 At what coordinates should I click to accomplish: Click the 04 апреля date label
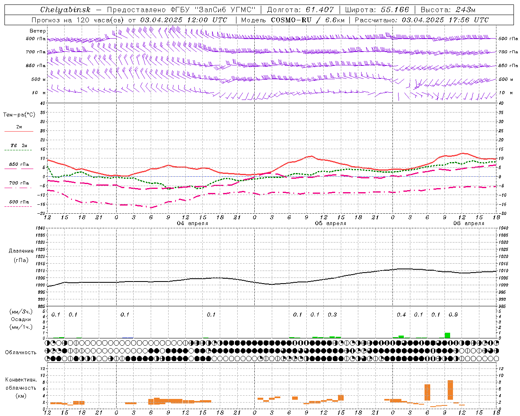coord(193,223)
